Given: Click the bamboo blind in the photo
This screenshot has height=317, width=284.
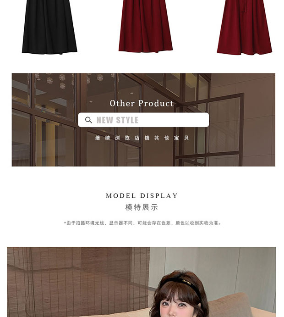Looking at the screenshot, I should click(x=78, y=281).
